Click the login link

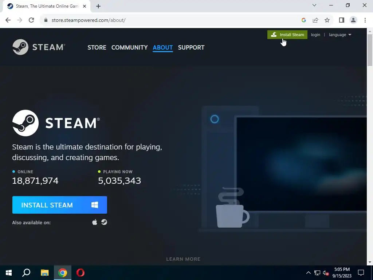click(315, 35)
